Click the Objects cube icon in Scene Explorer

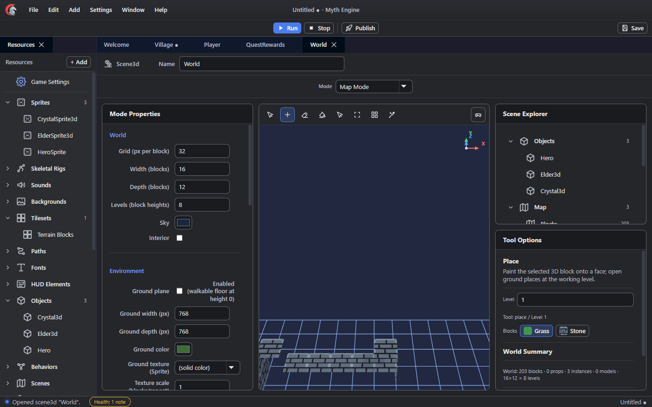coord(524,141)
